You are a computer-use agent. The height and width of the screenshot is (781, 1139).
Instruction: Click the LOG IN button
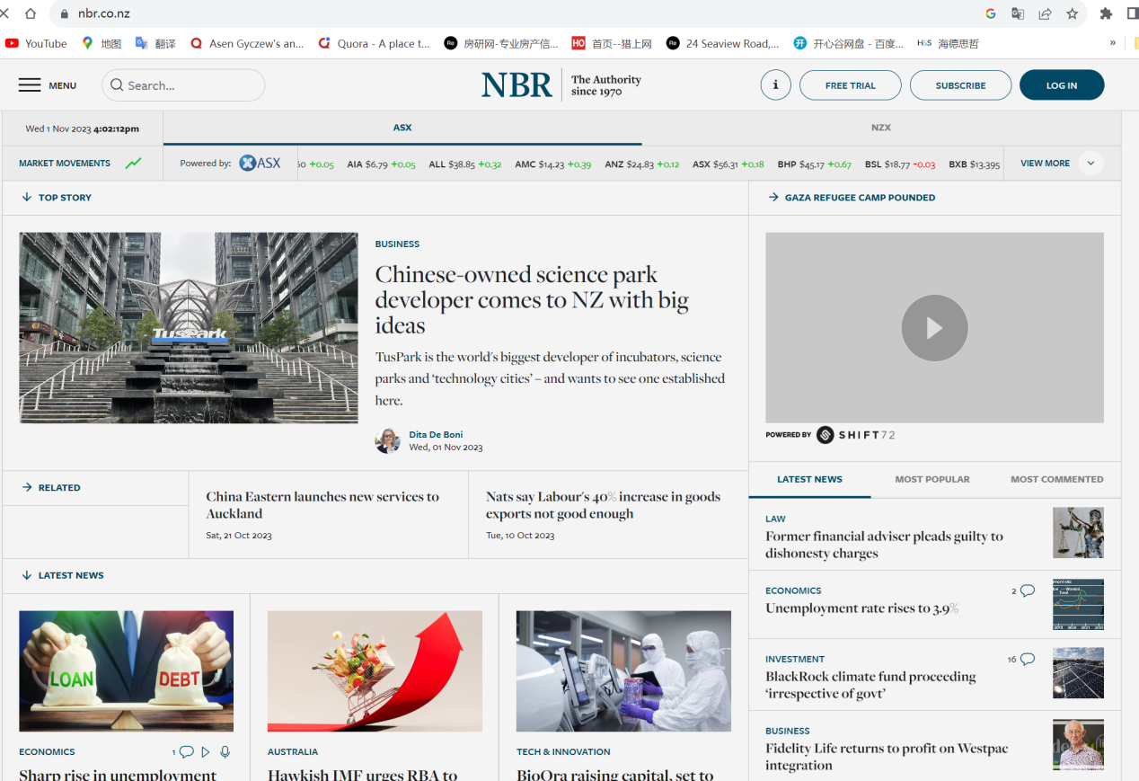(1062, 85)
